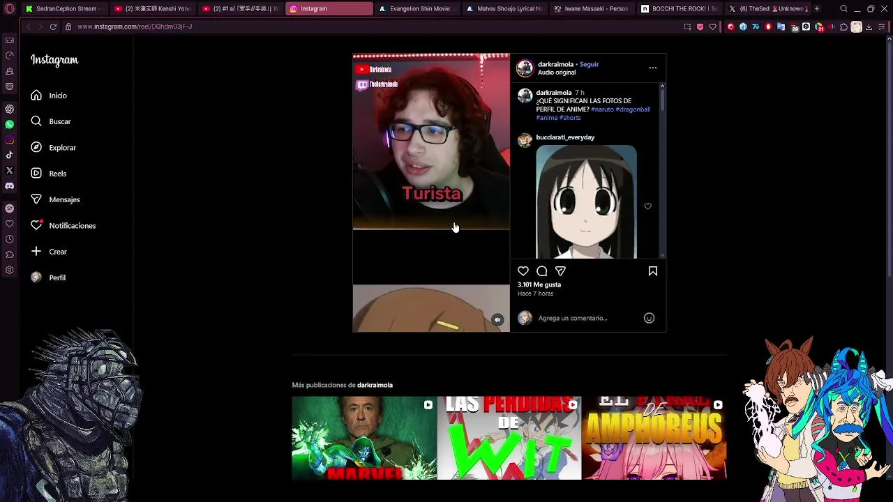
Task: Open WhatsApp from the Opera sidebar
Action: 9,125
